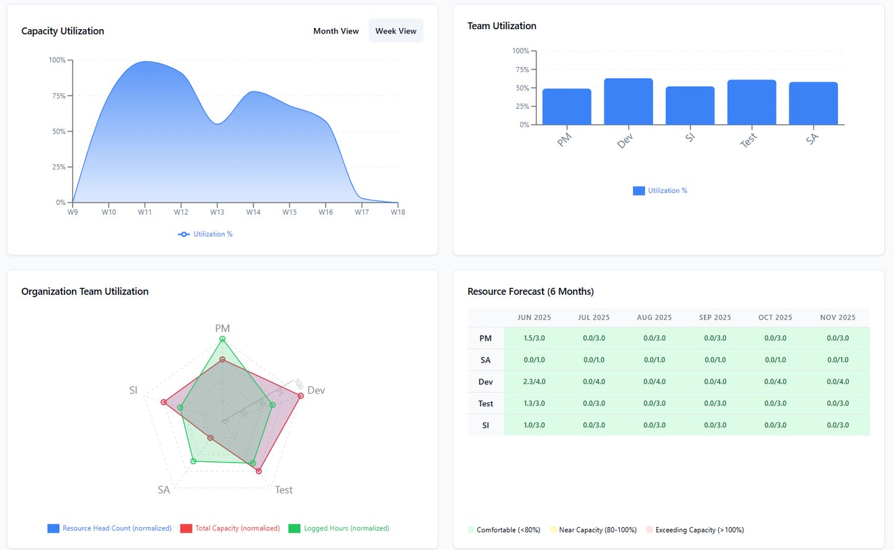Image resolution: width=894 pixels, height=550 pixels.
Task: Click the red Total Capacity legend swatch
Action: point(186,528)
